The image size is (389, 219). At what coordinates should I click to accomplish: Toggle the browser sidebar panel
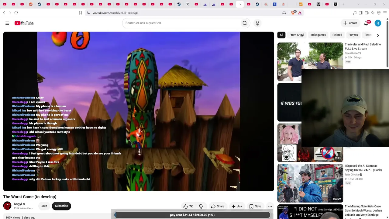pyautogui.click(x=361, y=13)
